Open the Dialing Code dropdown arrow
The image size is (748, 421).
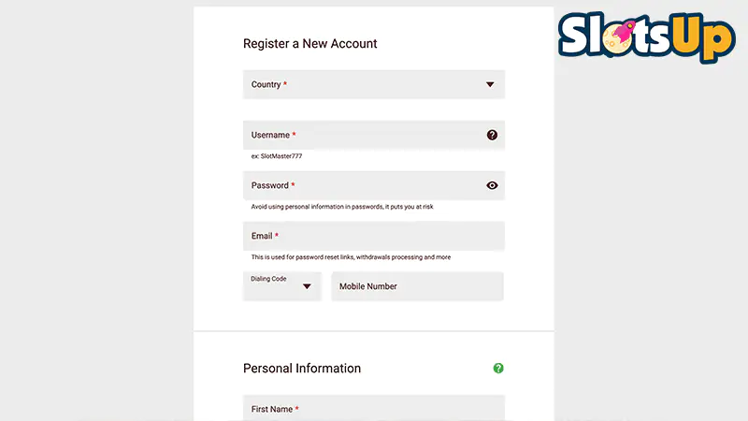(x=307, y=286)
